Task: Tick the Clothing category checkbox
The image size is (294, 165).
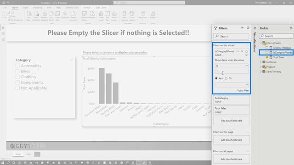Action: click(17, 77)
